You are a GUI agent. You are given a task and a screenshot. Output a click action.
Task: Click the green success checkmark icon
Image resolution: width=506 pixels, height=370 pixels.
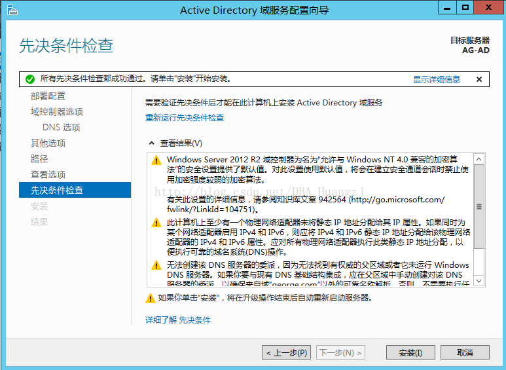[x=30, y=79]
